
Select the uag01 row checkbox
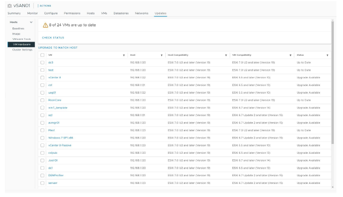(43, 93)
